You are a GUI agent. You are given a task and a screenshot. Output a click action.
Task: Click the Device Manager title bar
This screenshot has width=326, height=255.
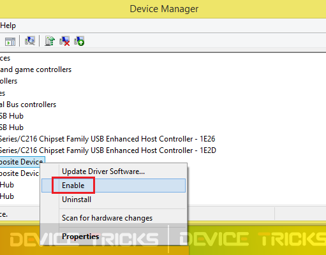coord(164,9)
